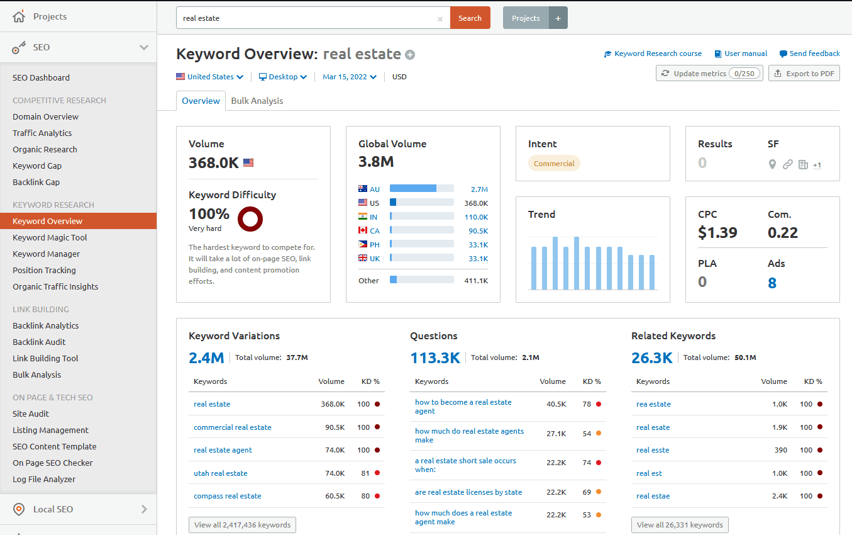Screen dimensions: 852x535
Task: Expand the Local SEO sidebar section
Action: pyautogui.click(x=144, y=509)
